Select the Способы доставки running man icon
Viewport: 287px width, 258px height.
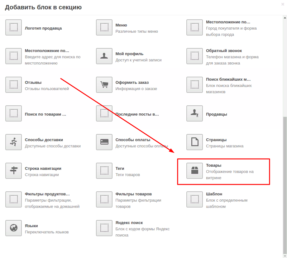point(13,142)
